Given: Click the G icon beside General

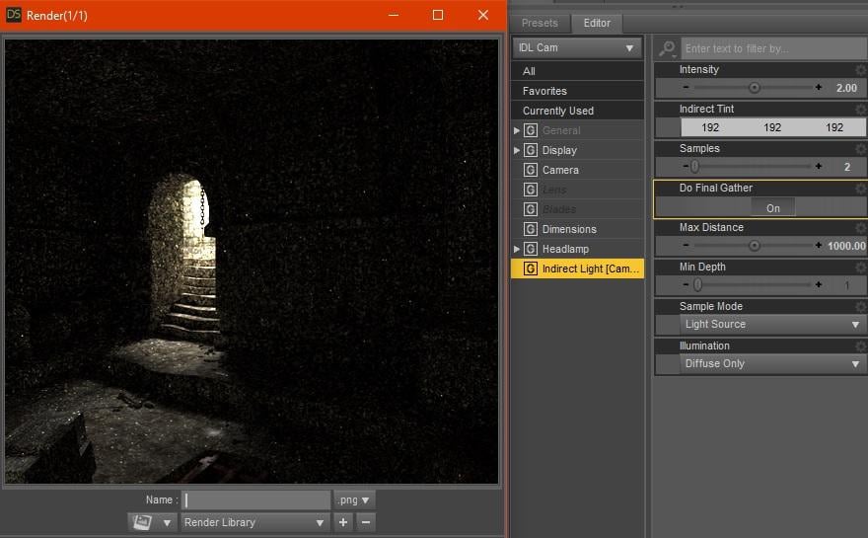Looking at the screenshot, I should 531,130.
